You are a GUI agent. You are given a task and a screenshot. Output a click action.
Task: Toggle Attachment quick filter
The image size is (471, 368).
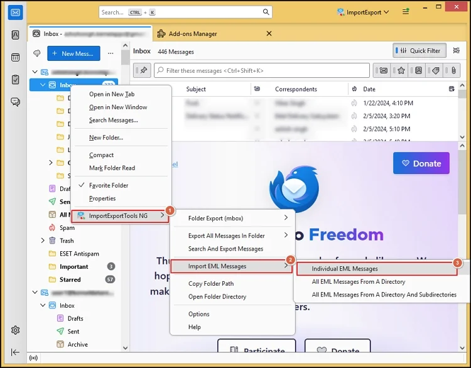click(452, 70)
